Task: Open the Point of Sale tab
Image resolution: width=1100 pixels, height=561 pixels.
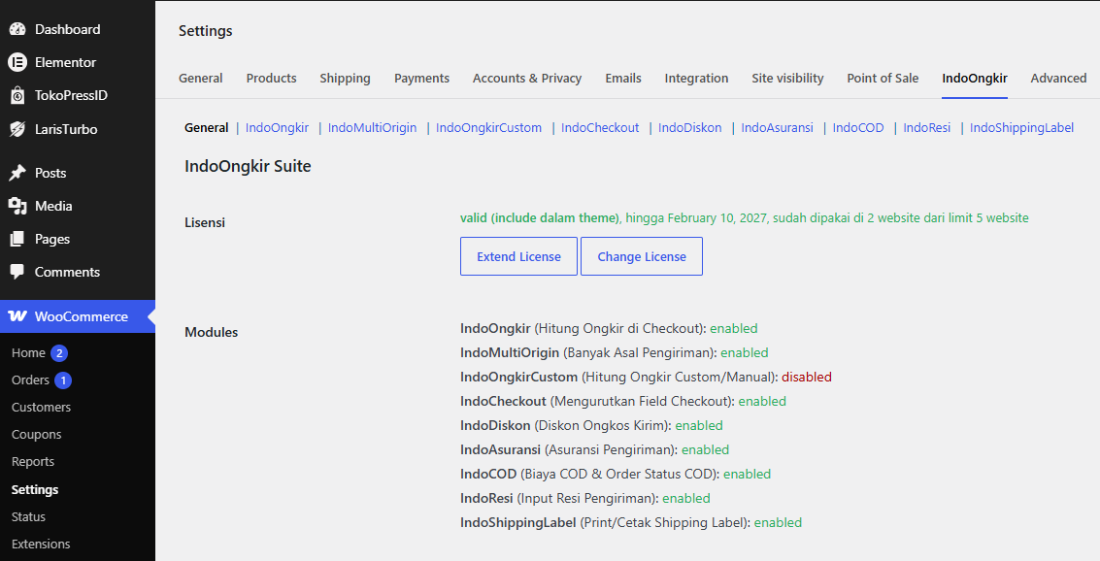Action: pos(883,78)
